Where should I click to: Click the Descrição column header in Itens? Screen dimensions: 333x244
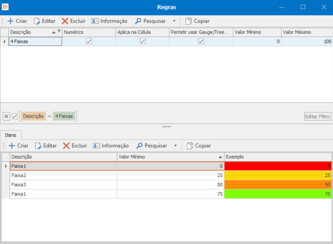63,157
